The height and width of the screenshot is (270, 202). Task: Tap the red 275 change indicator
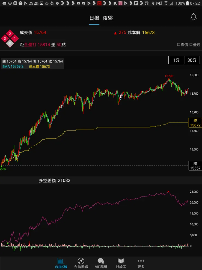pyautogui.click(x=120, y=33)
